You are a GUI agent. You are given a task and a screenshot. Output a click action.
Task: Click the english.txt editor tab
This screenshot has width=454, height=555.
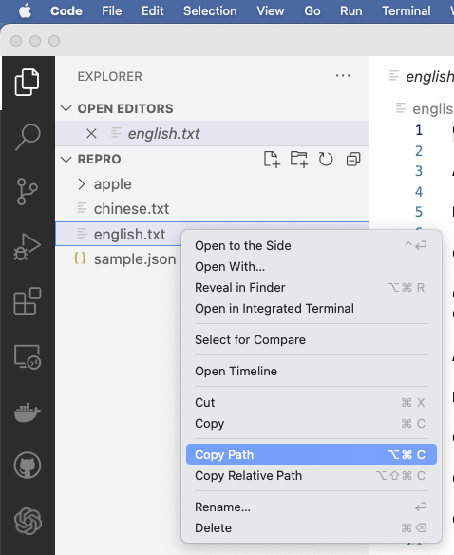coord(421,76)
